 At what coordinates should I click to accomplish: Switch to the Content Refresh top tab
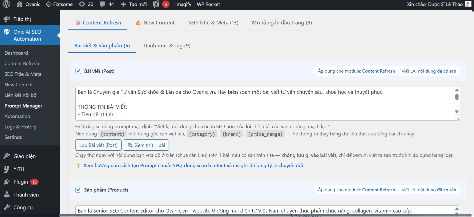[x=98, y=23]
